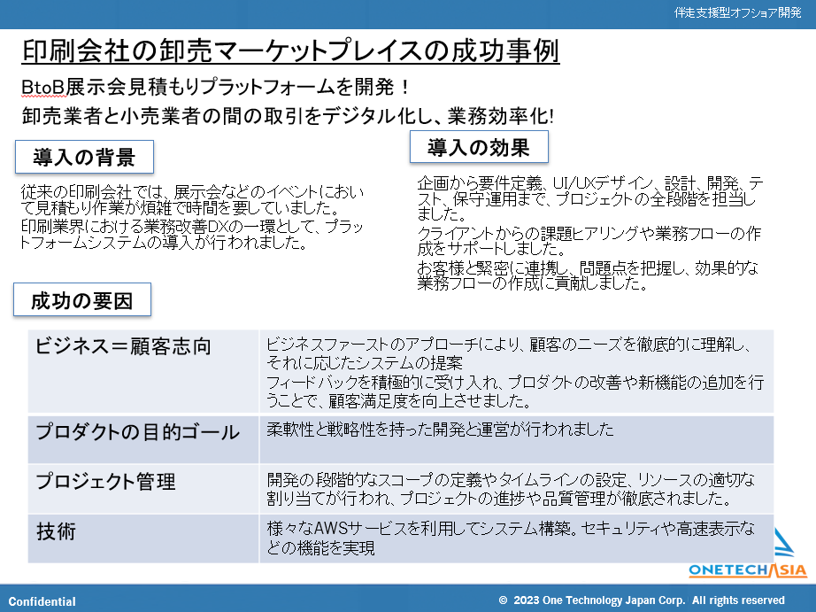The image size is (816, 612).
Task: Select table cell プロダクトの目的ゴール
Action: tap(143, 439)
